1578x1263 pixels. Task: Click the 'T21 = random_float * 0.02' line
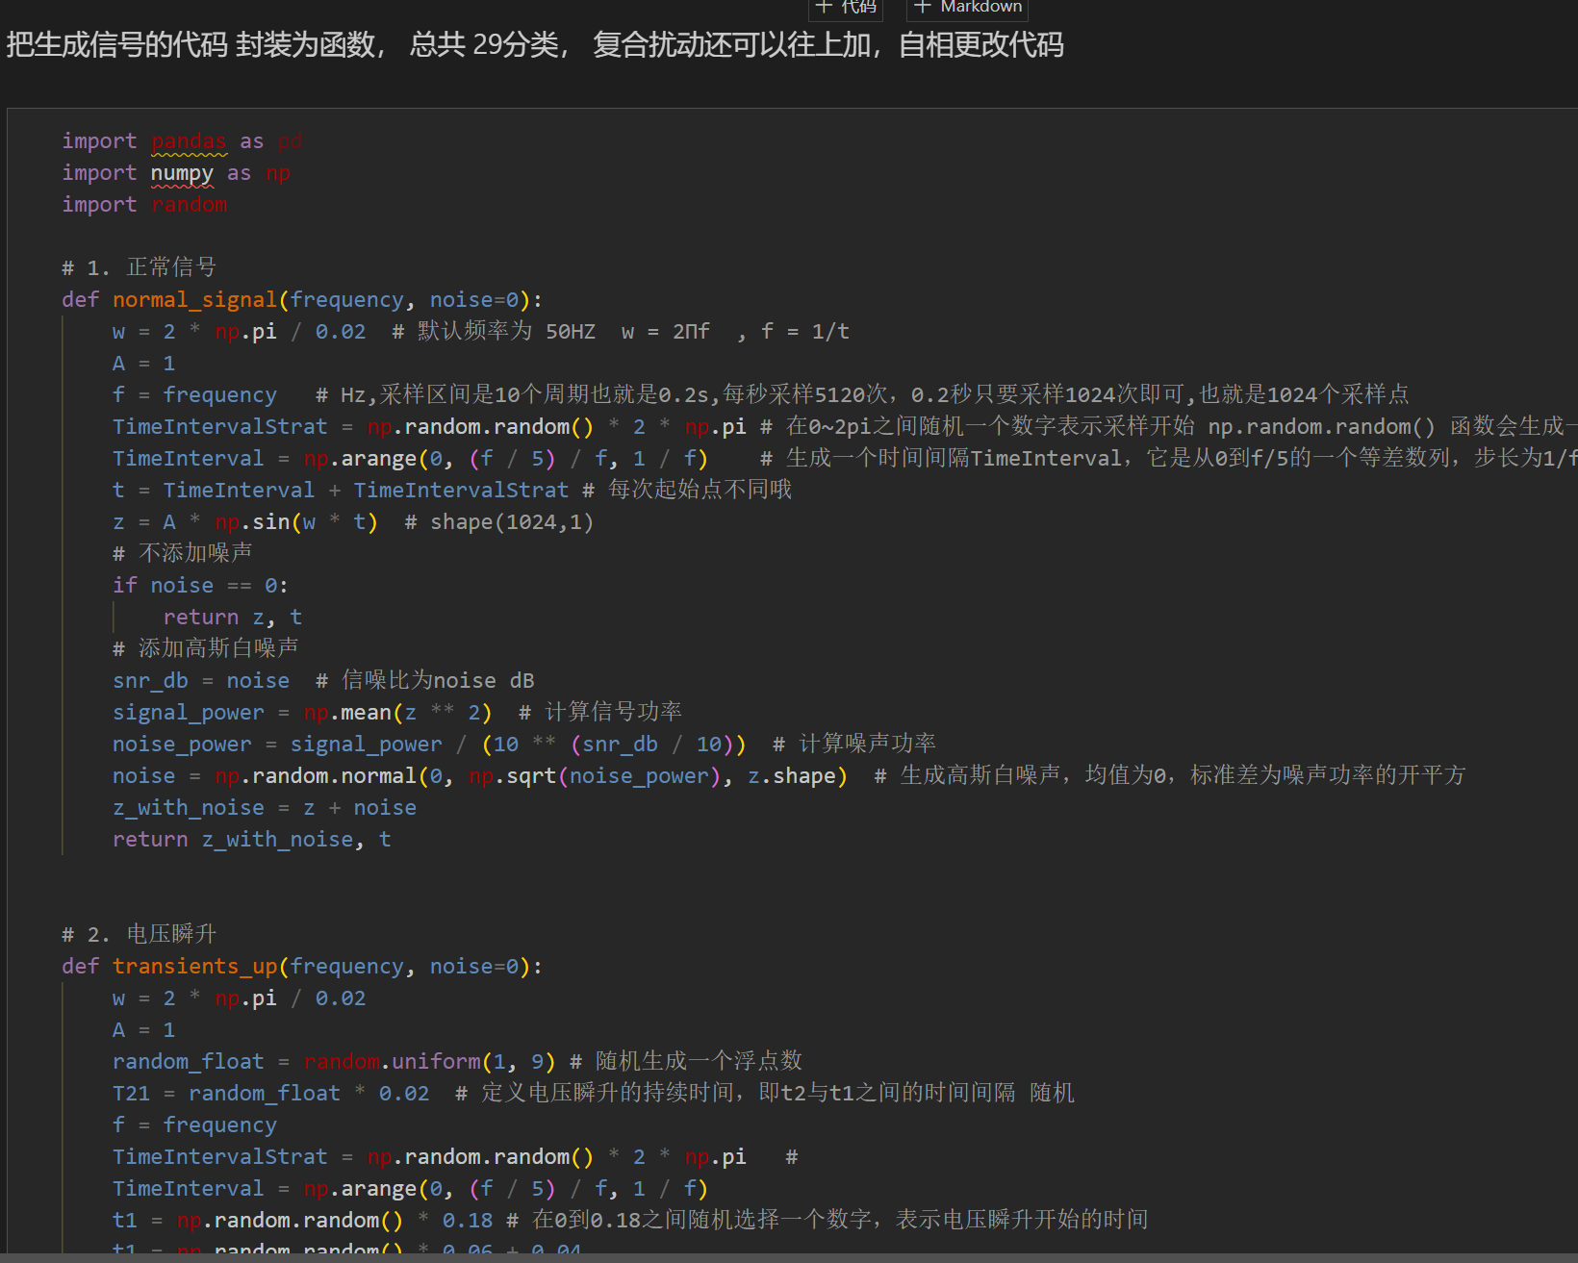tap(270, 1094)
